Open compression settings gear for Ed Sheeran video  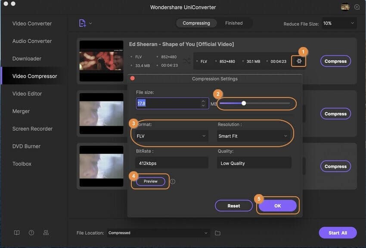coord(299,61)
